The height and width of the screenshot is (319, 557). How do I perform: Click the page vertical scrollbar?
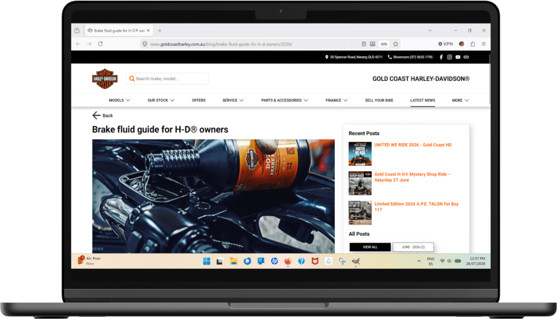pos(489,78)
